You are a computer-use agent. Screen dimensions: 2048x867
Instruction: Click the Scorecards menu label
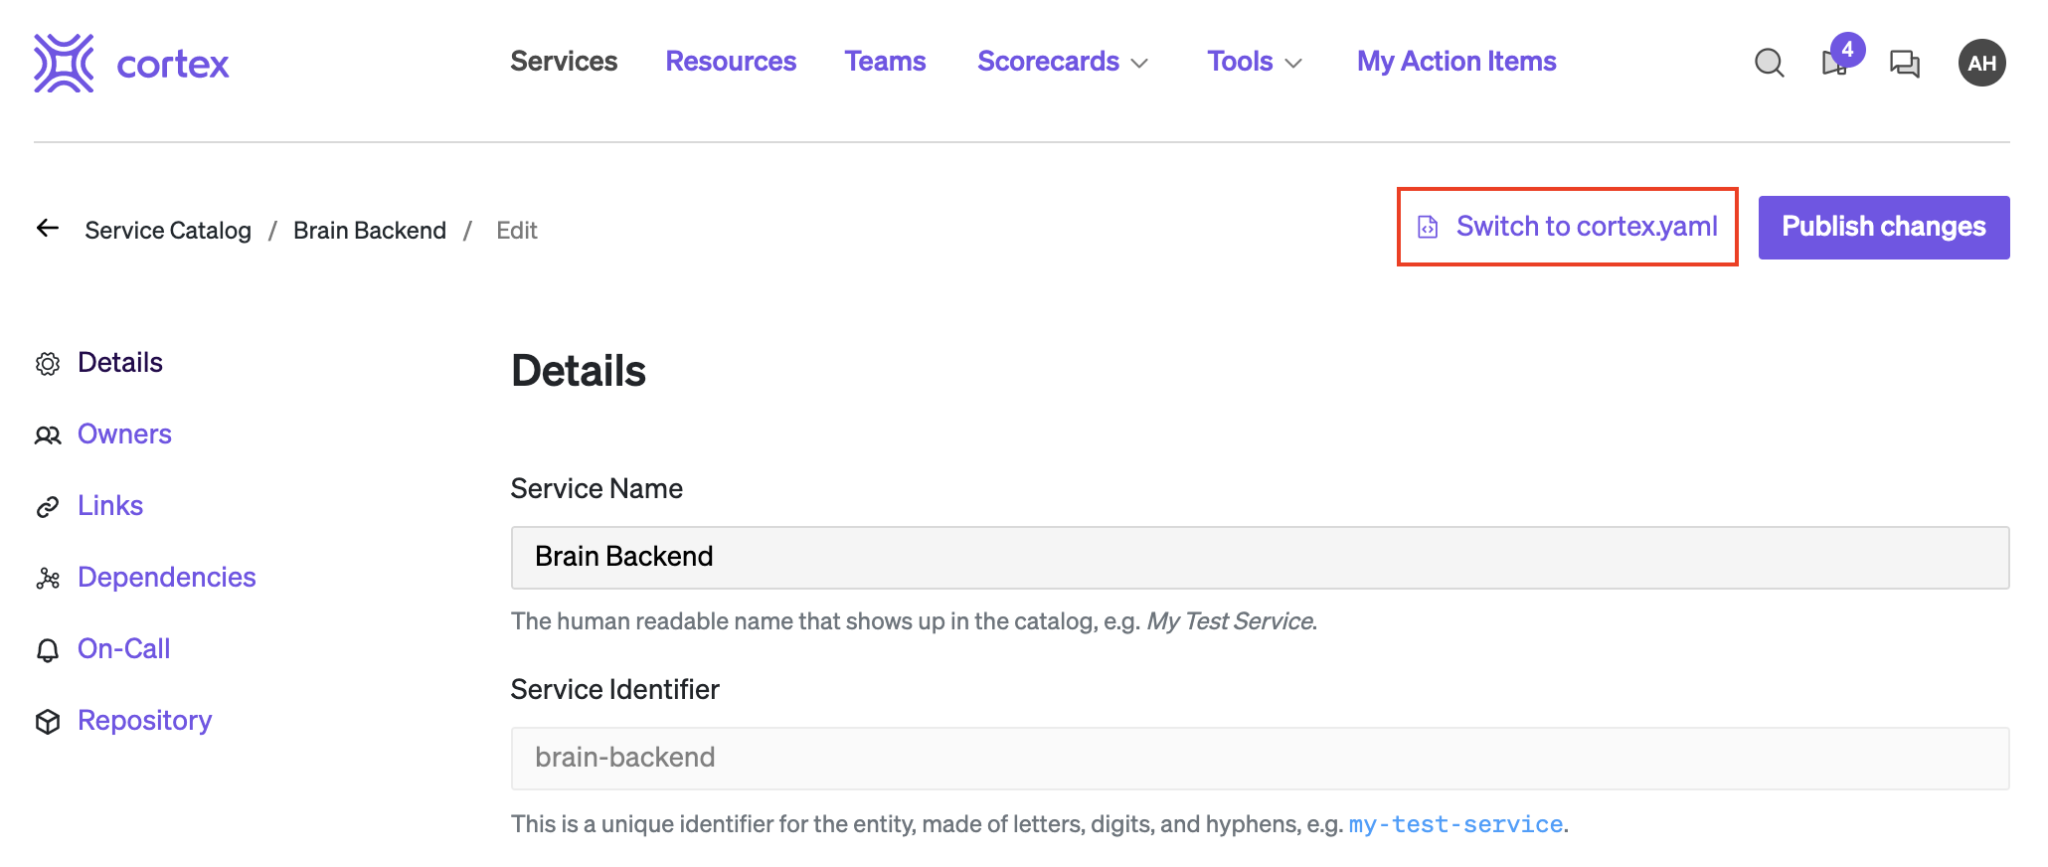coord(1048,62)
